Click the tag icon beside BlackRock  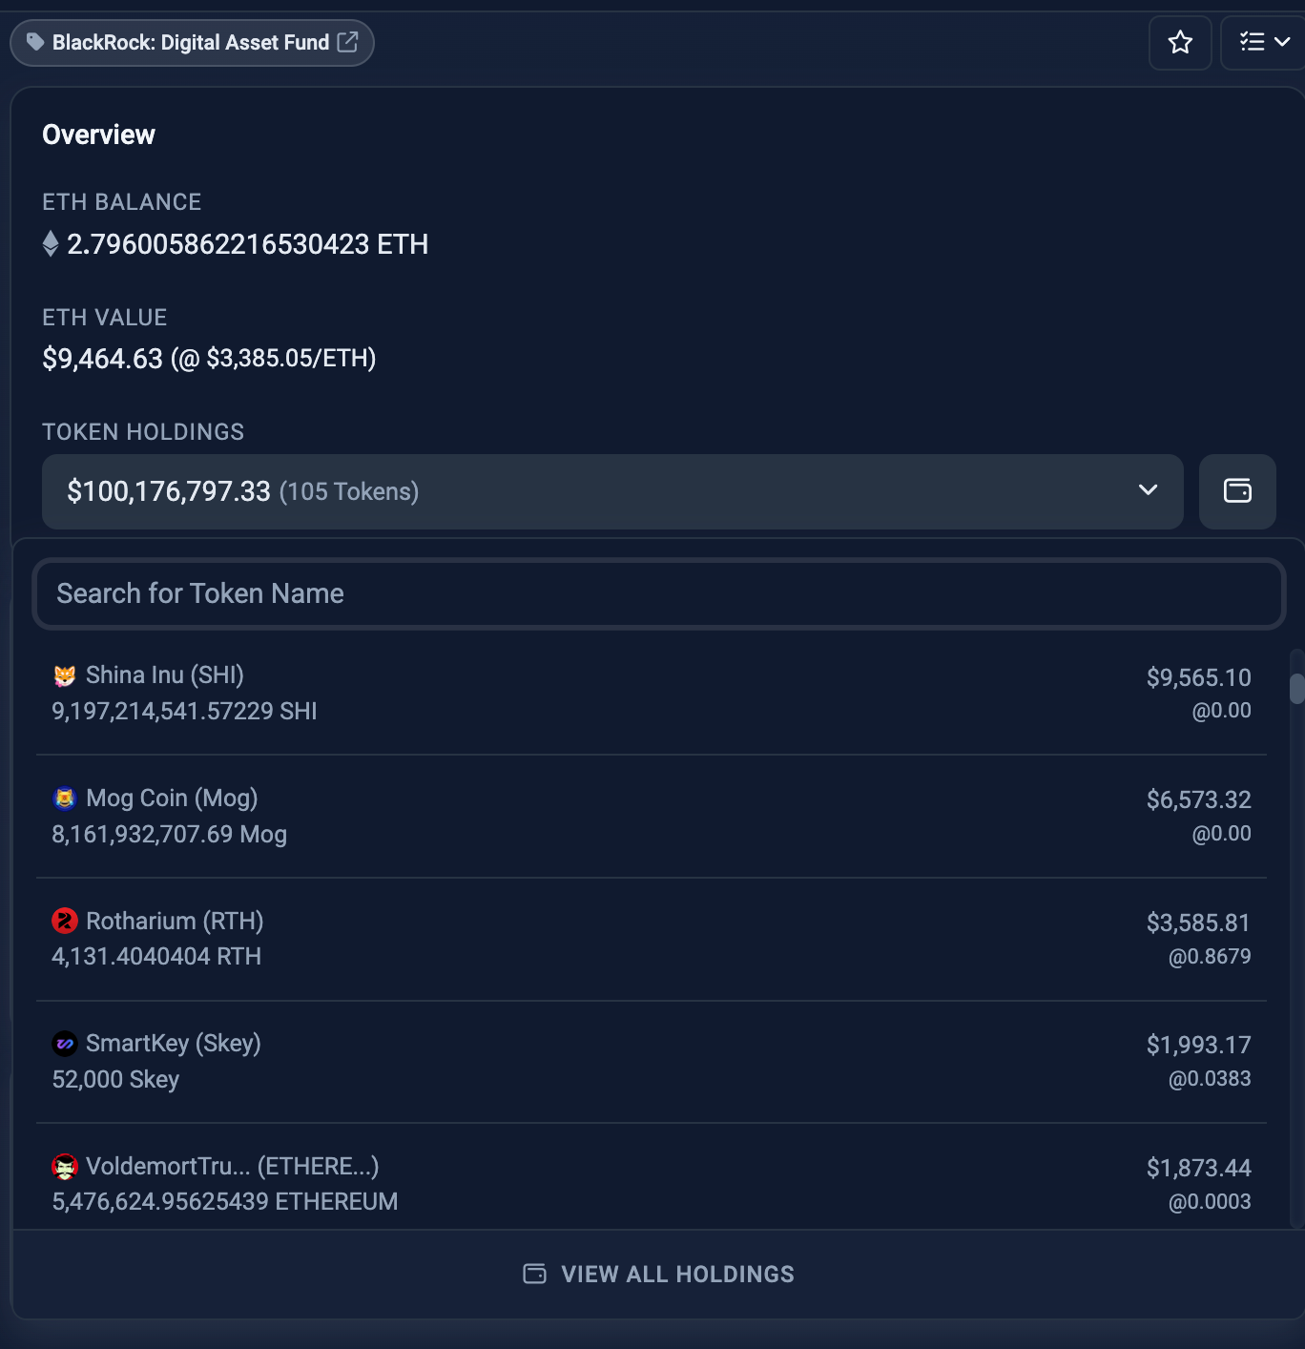(35, 42)
